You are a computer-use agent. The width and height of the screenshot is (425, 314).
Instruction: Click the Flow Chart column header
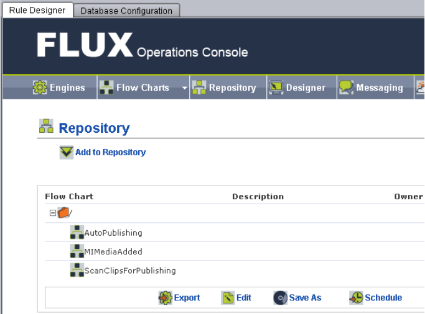point(69,197)
